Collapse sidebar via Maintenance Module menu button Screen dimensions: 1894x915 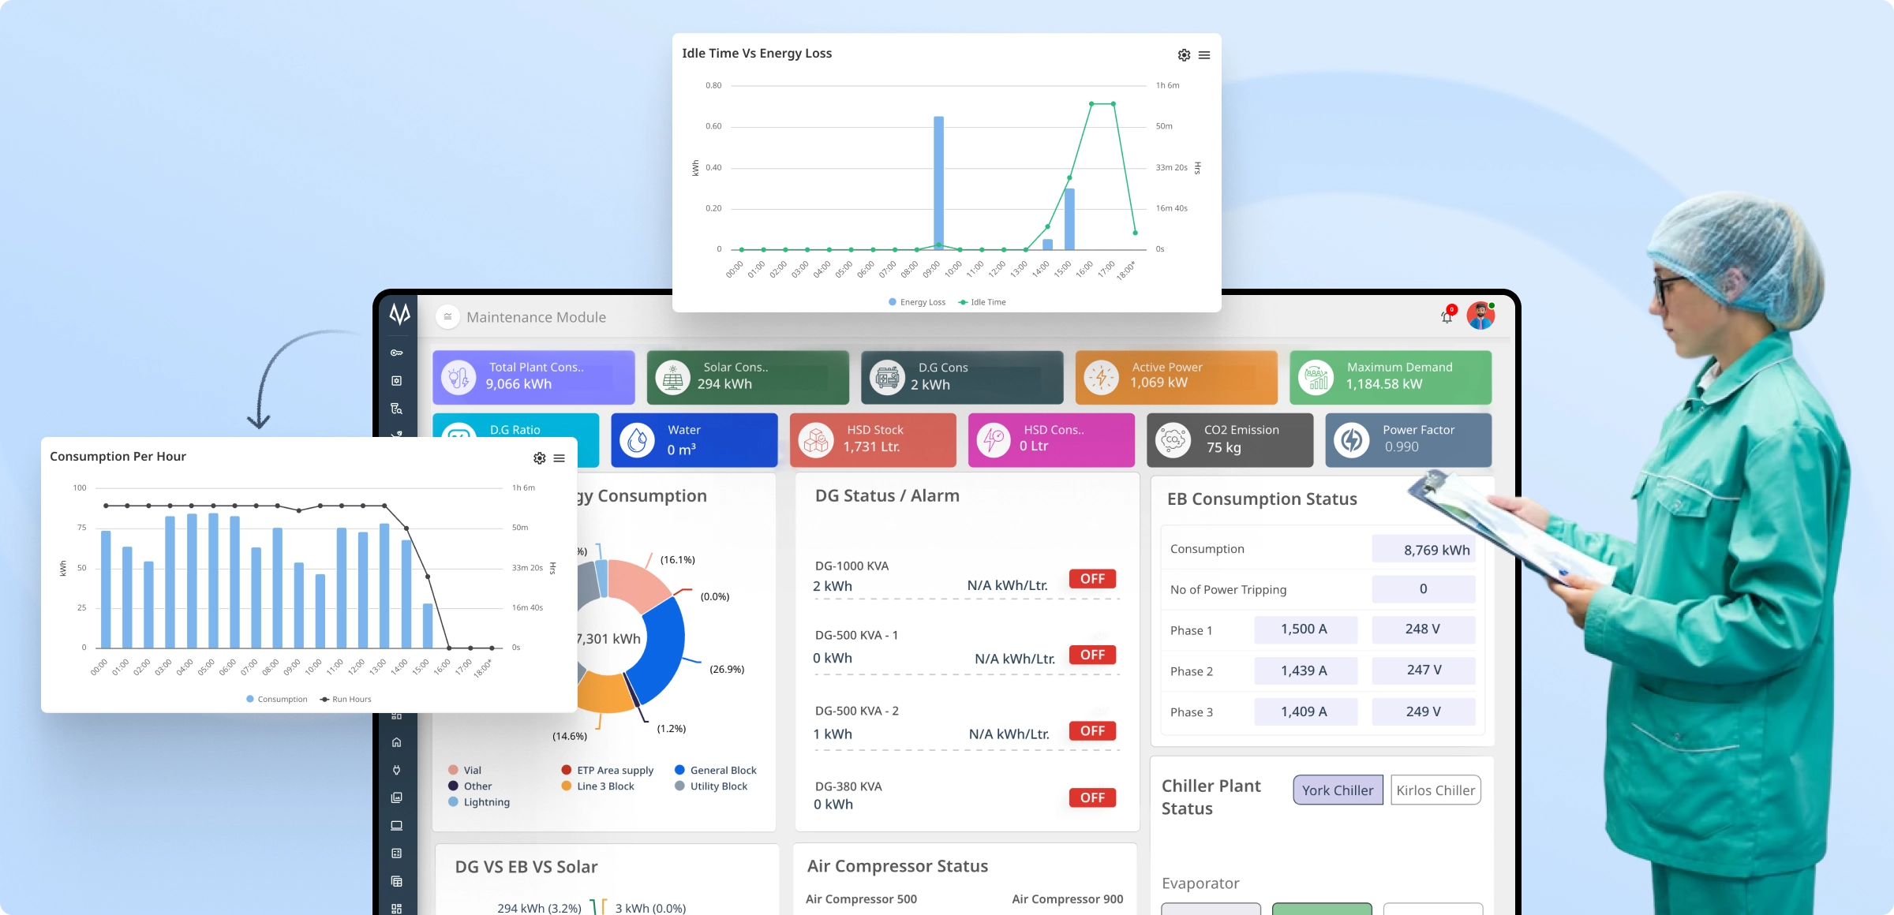click(447, 317)
